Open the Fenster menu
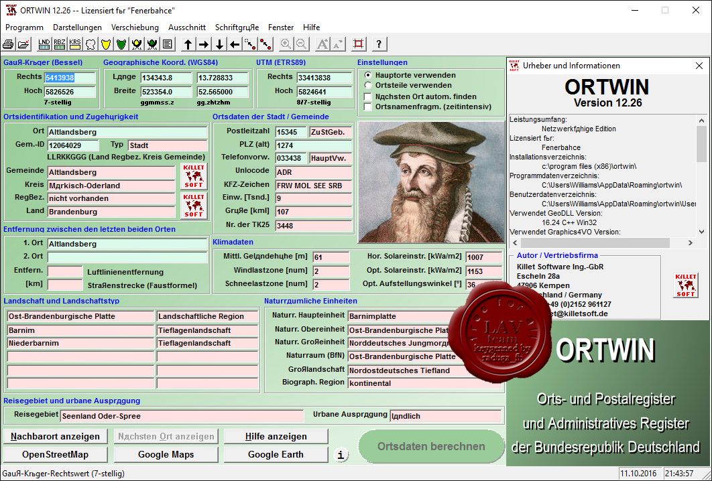 pyautogui.click(x=281, y=27)
